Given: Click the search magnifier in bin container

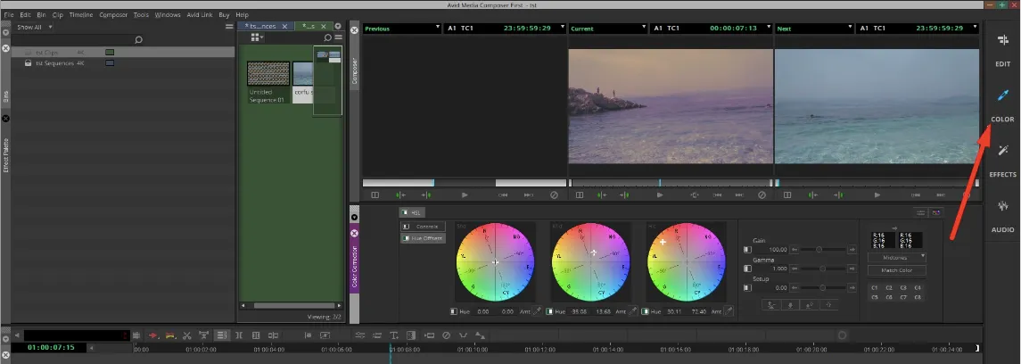Looking at the screenshot, I should point(138,40).
